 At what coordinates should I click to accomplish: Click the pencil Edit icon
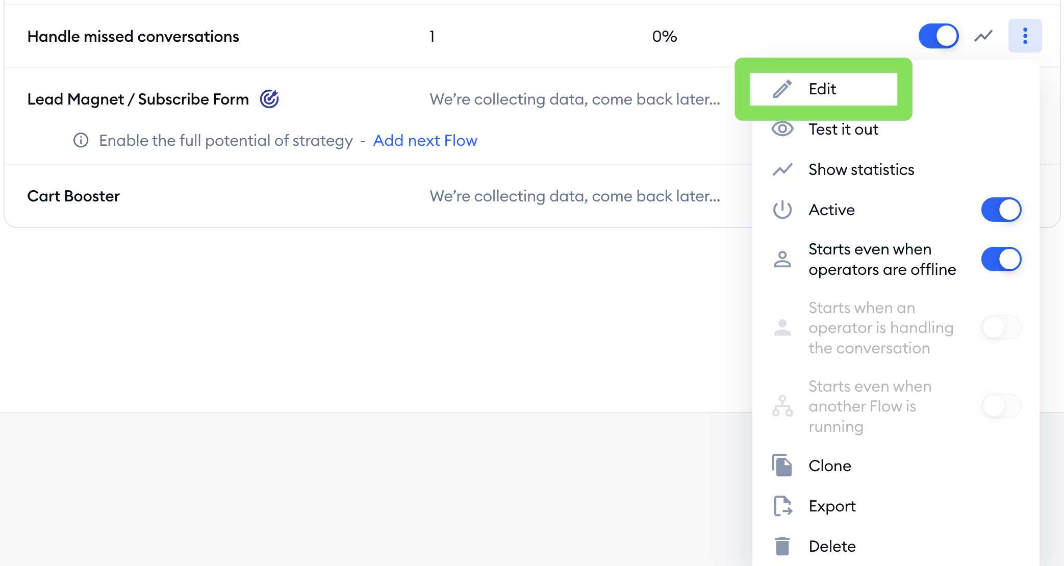click(x=782, y=89)
